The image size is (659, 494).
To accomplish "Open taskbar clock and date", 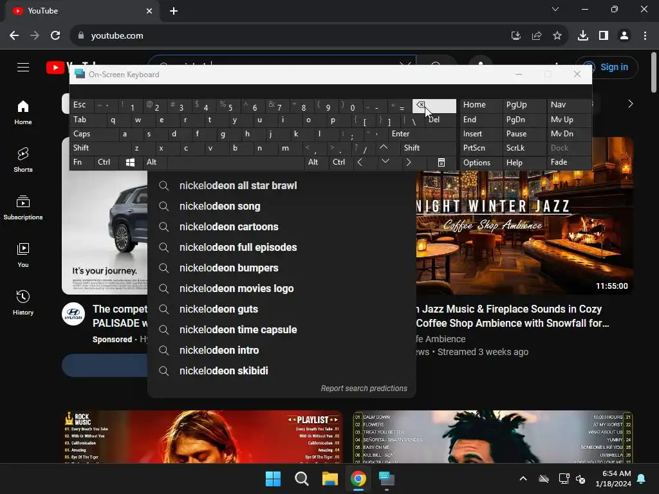I will coord(613,479).
